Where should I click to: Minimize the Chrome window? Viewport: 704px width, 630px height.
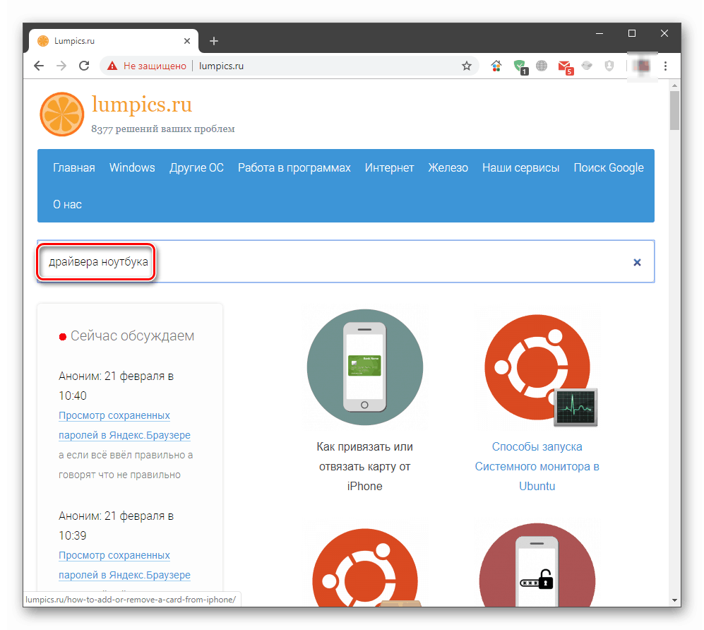(599, 33)
